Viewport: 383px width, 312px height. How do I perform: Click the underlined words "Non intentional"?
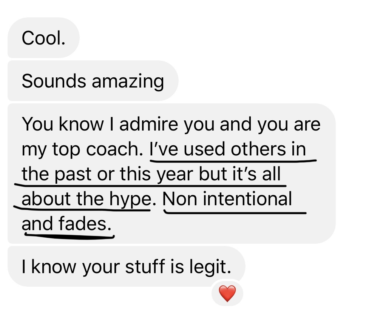click(x=227, y=199)
